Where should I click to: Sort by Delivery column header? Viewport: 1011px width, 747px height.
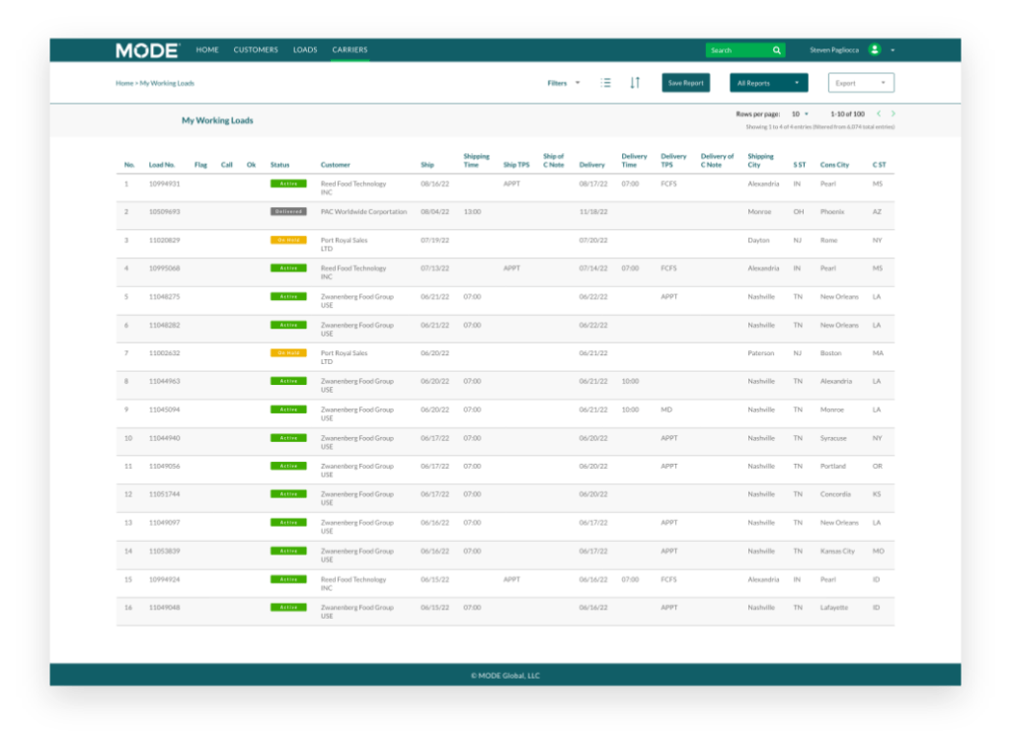point(592,165)
